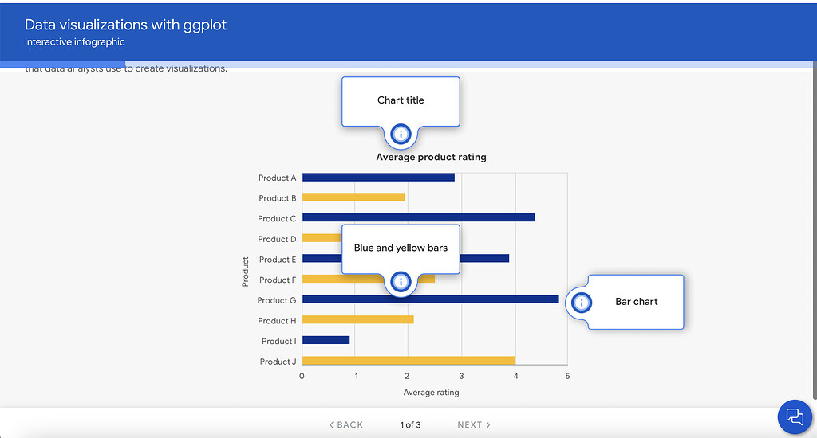Click the Chart title callout card
This screenshot has width=817, height=438.
coord(401,100)
